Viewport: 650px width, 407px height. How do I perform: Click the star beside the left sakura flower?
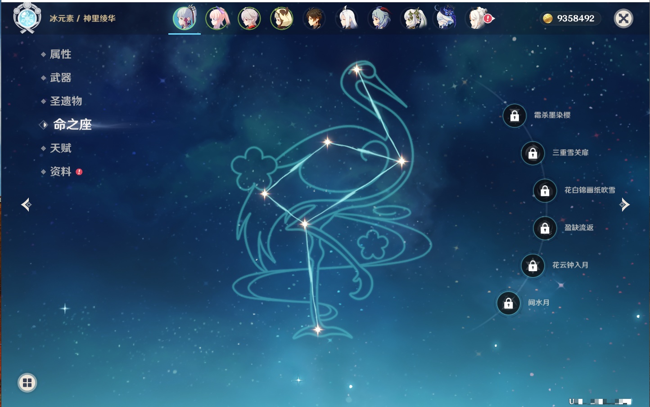click(x=265, y=194)
